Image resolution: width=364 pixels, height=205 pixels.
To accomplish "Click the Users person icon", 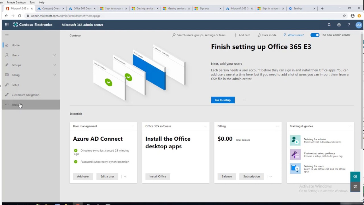I will 7,55.
